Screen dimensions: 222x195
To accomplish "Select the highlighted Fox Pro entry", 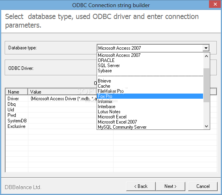I will click(x=150, y=96).
